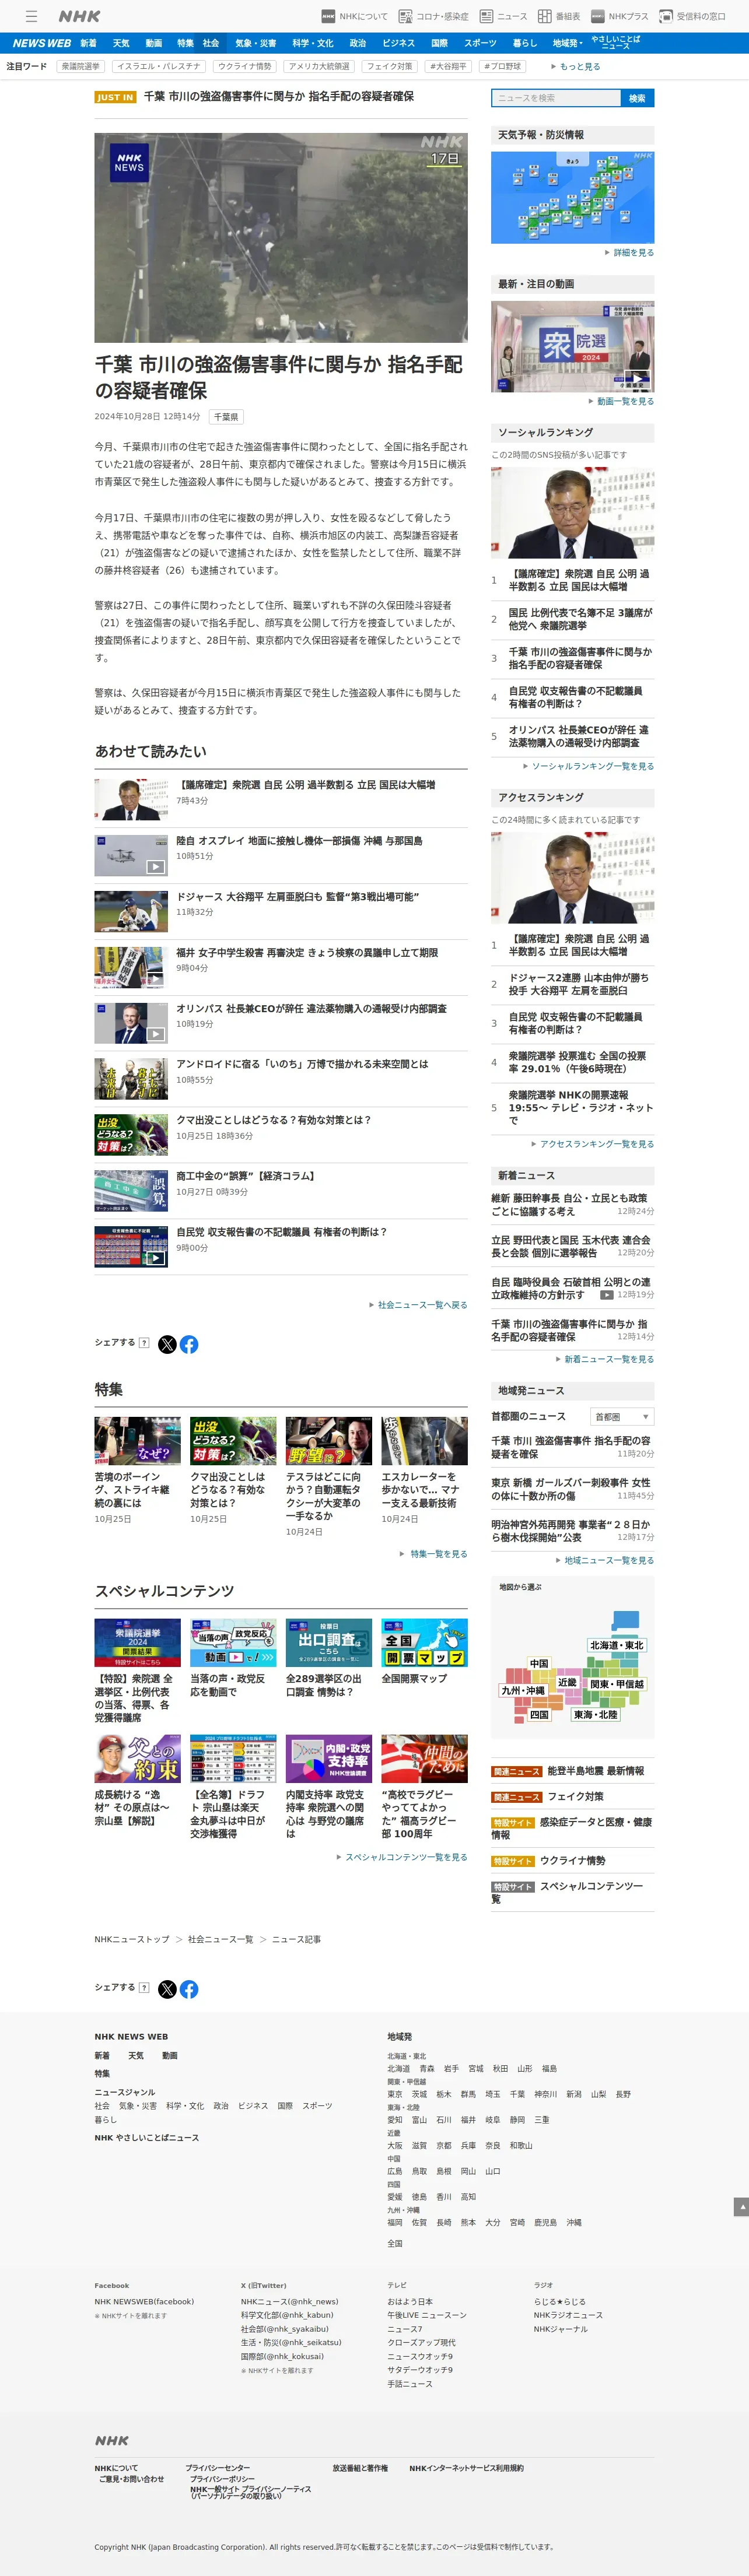Click 千葉県 tag under headline
Screen dimensions: 749x2576
coord(226,417)
